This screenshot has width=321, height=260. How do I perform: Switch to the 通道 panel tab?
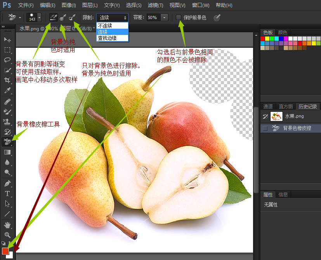268,106
